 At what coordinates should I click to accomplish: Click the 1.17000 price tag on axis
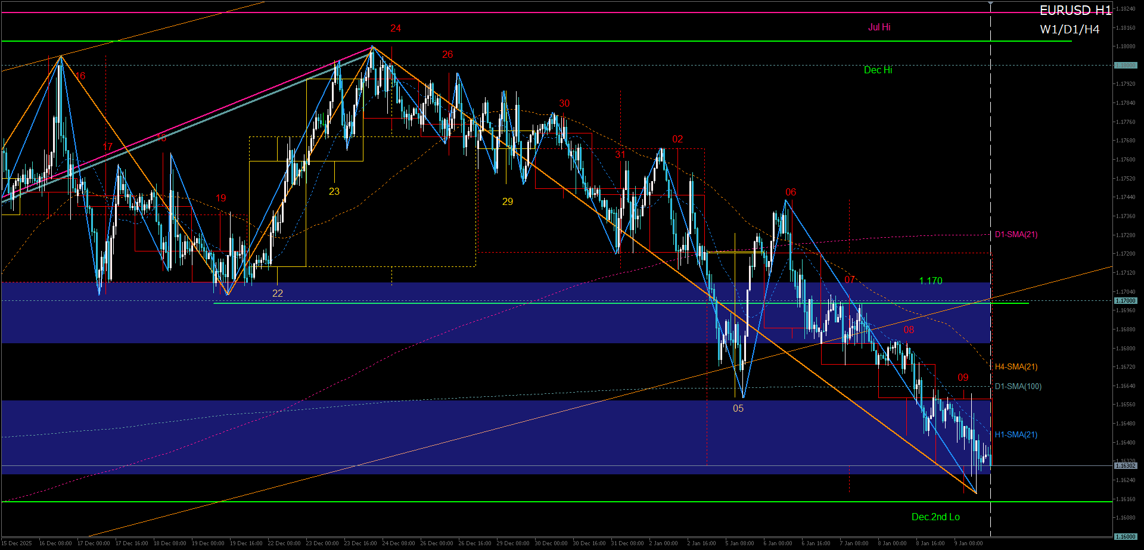pos(1126,301)
